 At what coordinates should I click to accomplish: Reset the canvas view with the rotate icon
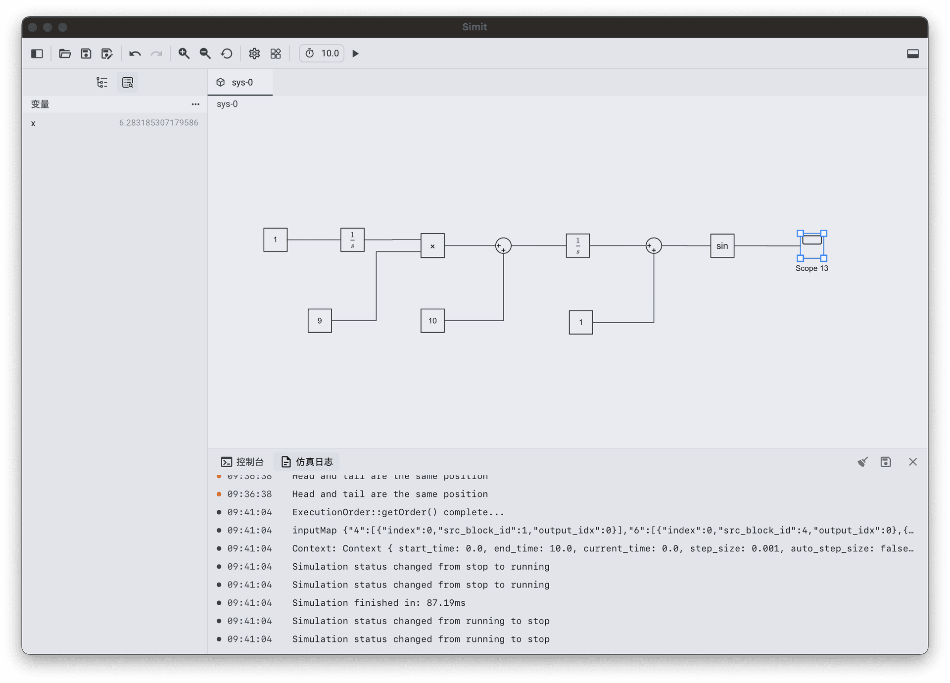click(x=227, y=53)
